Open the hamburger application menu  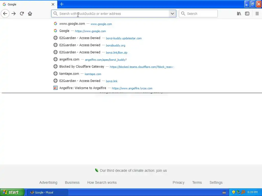257,14
